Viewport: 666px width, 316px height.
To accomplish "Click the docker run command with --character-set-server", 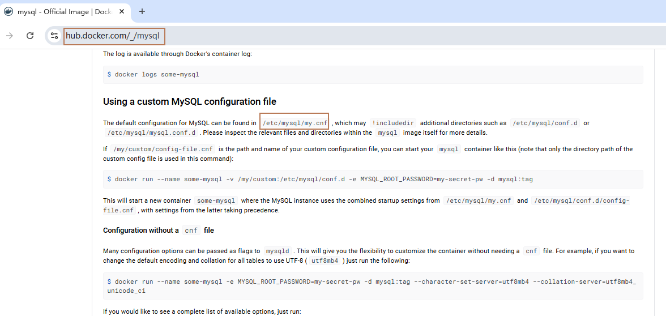I will coord(373,286).
